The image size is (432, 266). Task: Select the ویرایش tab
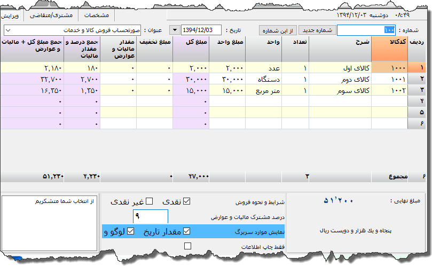click(x=14, y=15)
